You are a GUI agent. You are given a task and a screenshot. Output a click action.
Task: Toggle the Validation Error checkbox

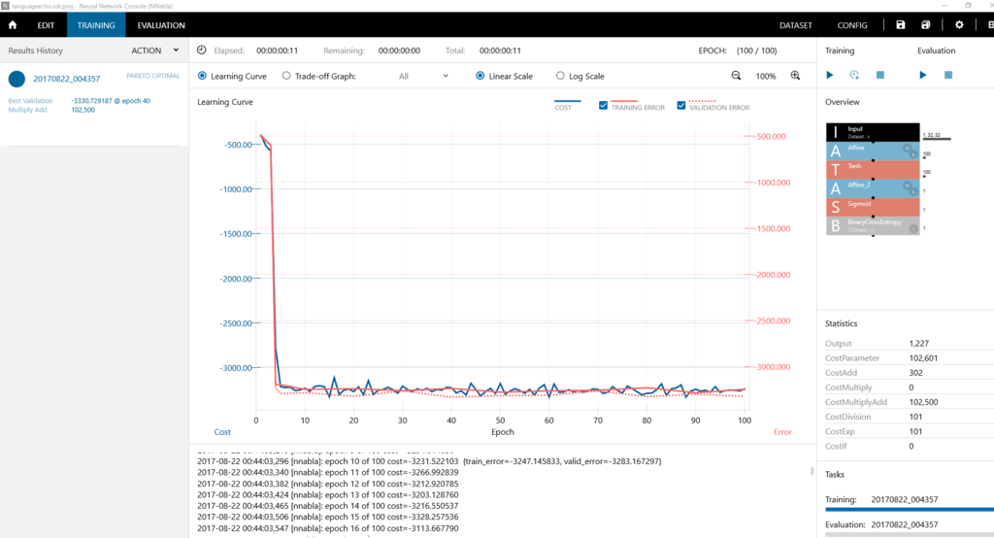point(680,105)
